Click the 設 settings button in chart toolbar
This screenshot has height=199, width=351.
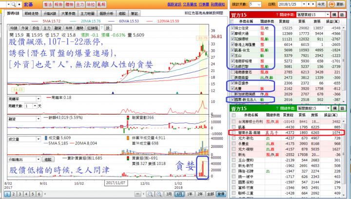click(x=108, y=28)
